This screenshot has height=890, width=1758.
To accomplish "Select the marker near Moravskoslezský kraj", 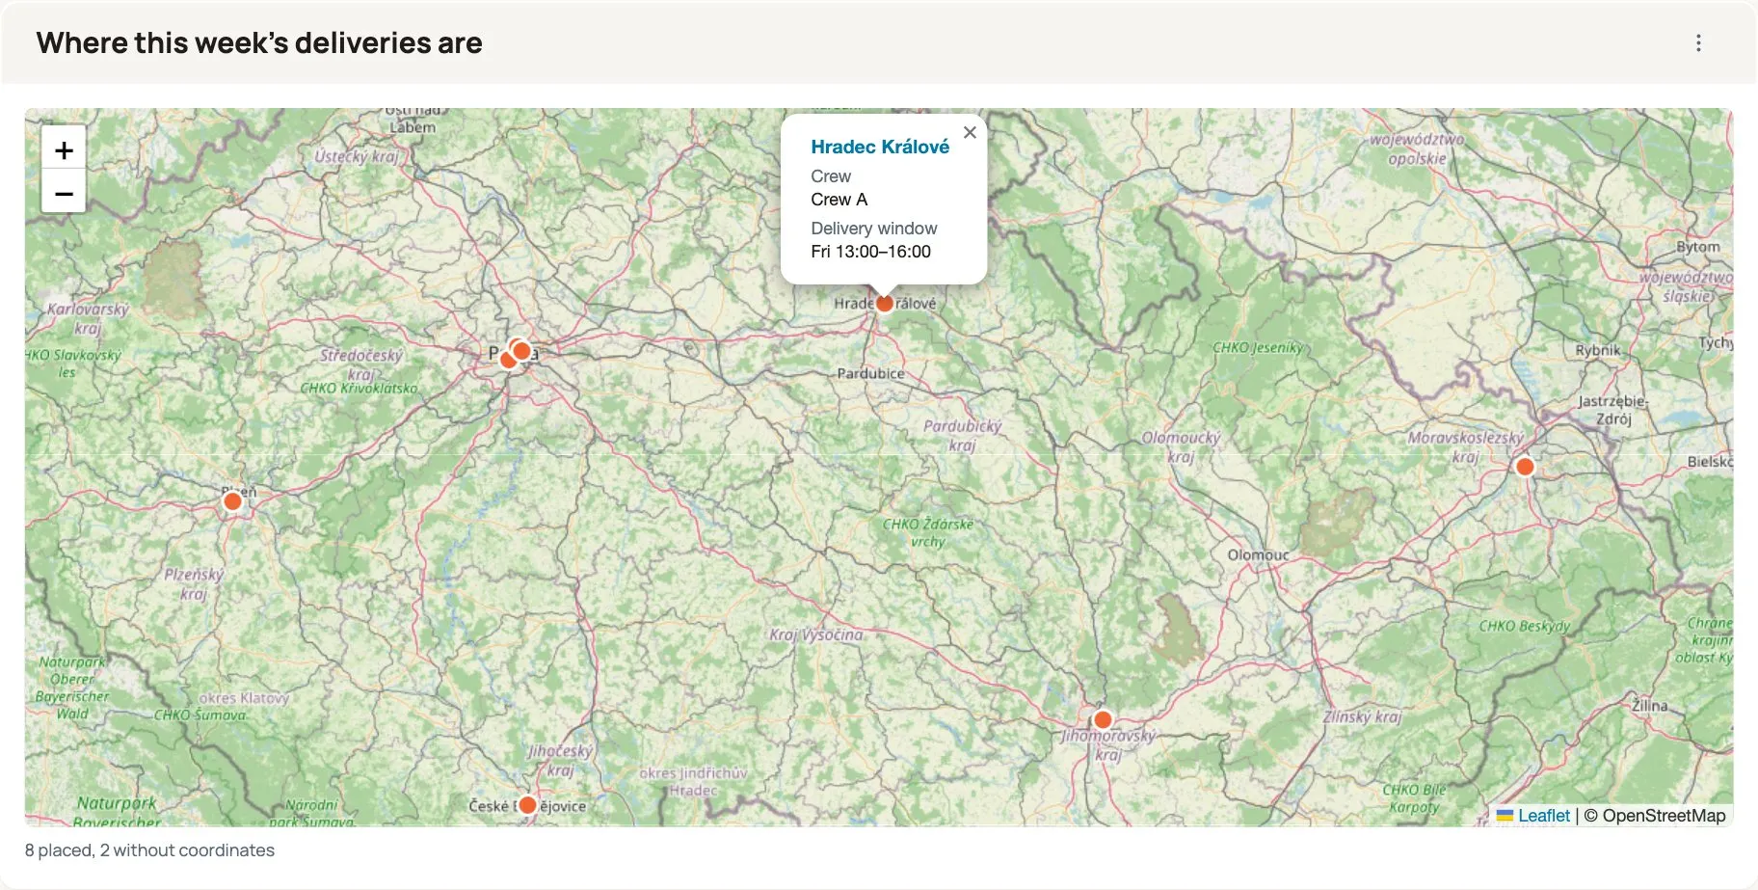I will [1525, 467].
